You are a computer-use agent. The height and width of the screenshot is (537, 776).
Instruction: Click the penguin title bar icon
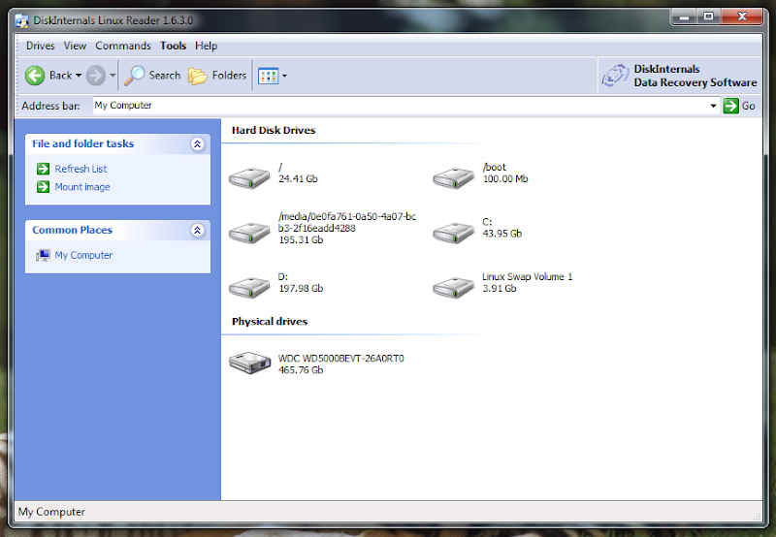(21, 20)
